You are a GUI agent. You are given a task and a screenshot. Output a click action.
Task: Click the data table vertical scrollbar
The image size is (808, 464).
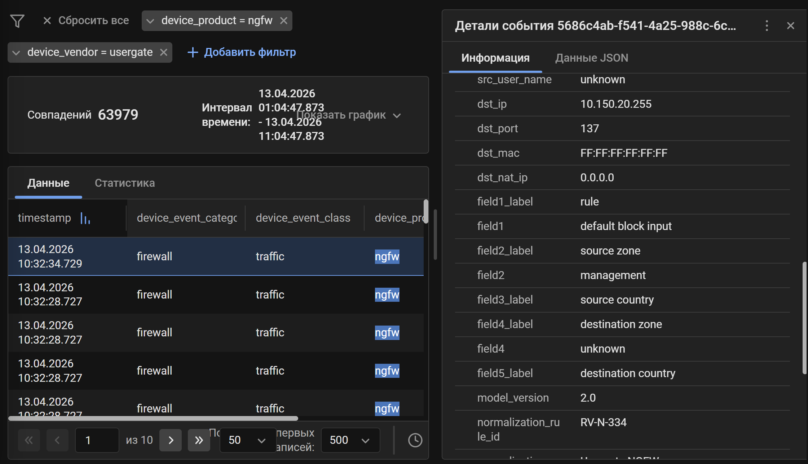426,212
